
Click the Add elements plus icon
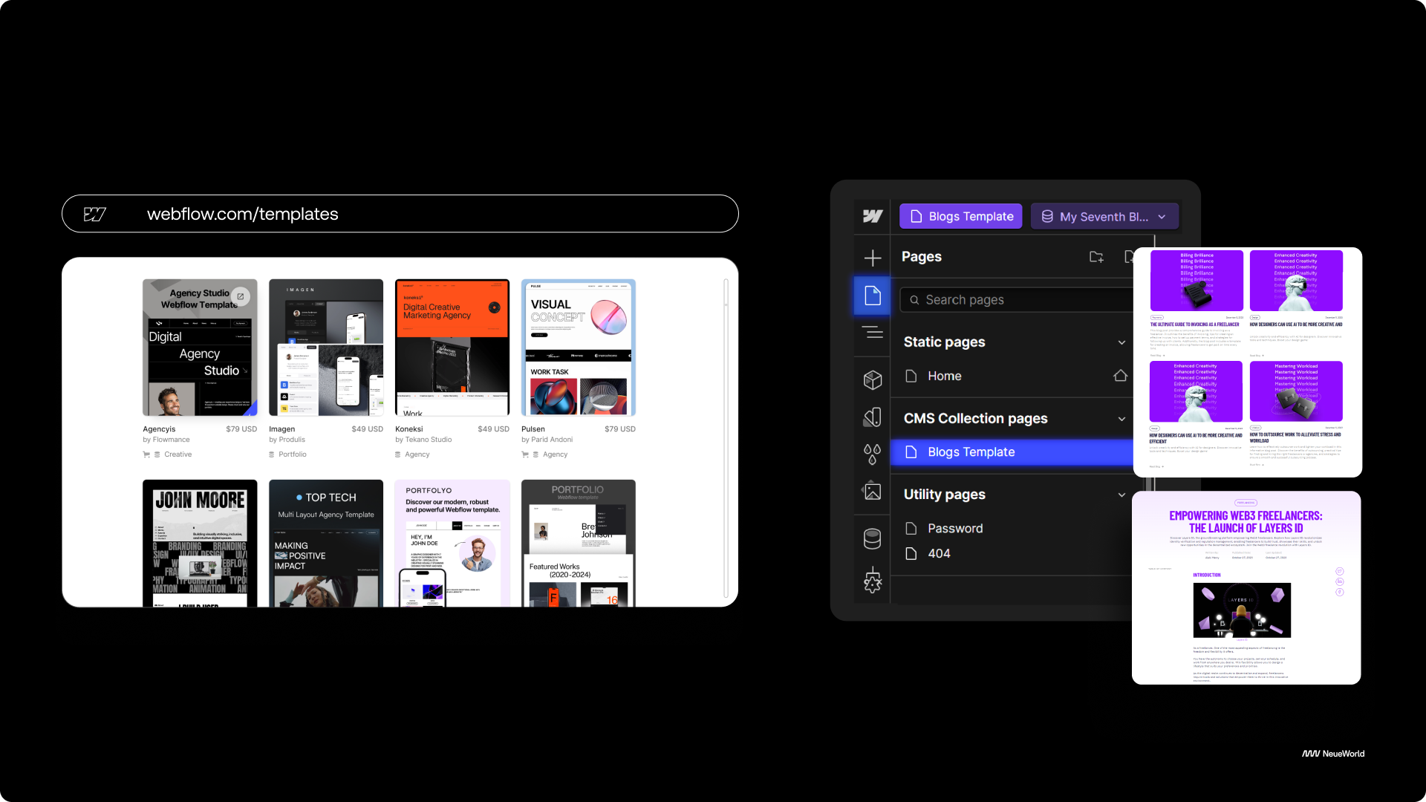point(873,258)
